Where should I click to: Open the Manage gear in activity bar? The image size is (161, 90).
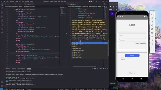pos(2,86)
